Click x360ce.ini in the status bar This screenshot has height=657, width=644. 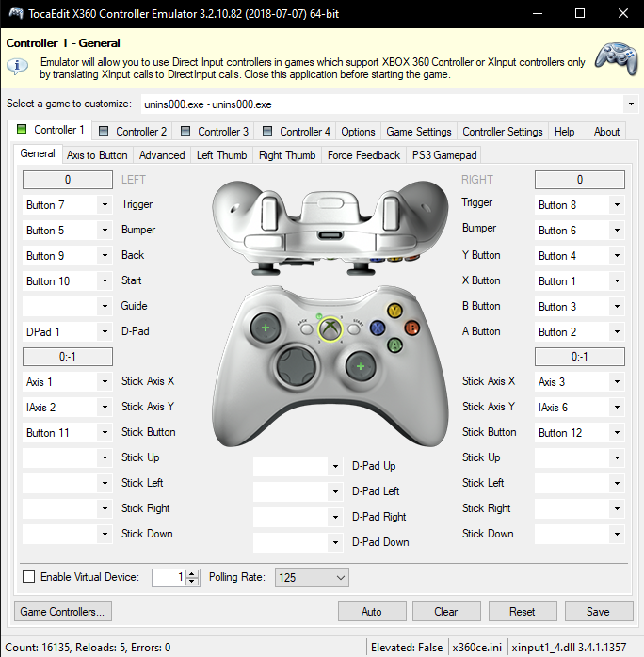pos(476,648)
